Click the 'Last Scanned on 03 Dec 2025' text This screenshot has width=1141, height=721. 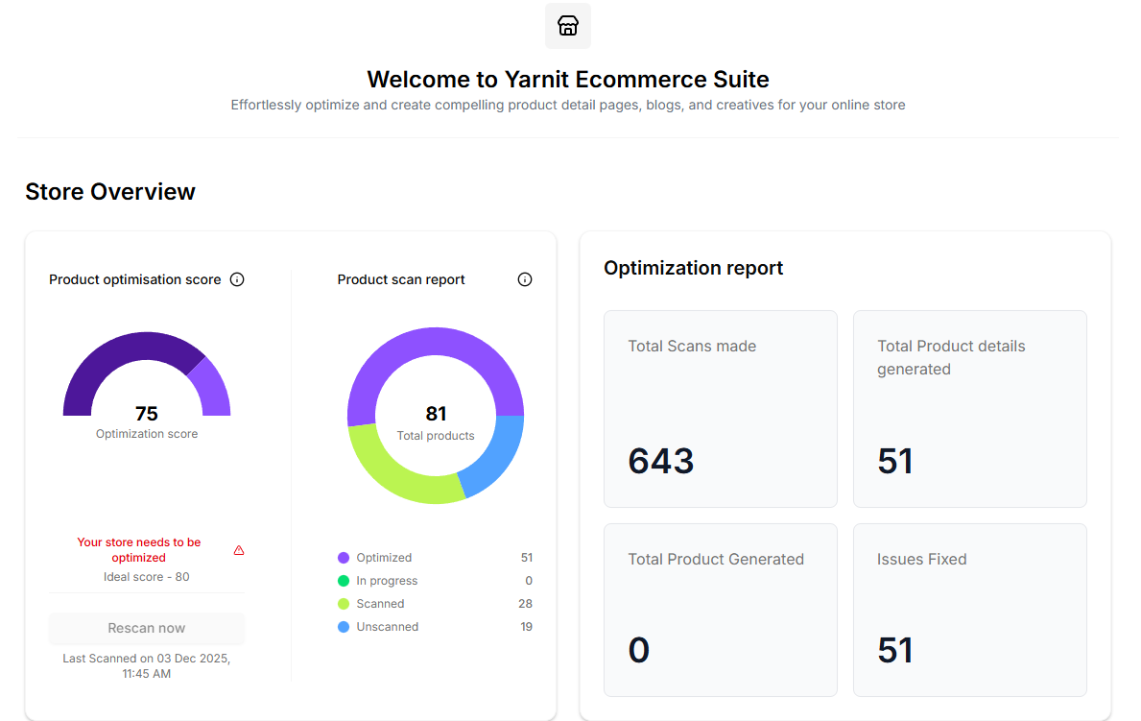pyautogui.click(x=146, y=666)
